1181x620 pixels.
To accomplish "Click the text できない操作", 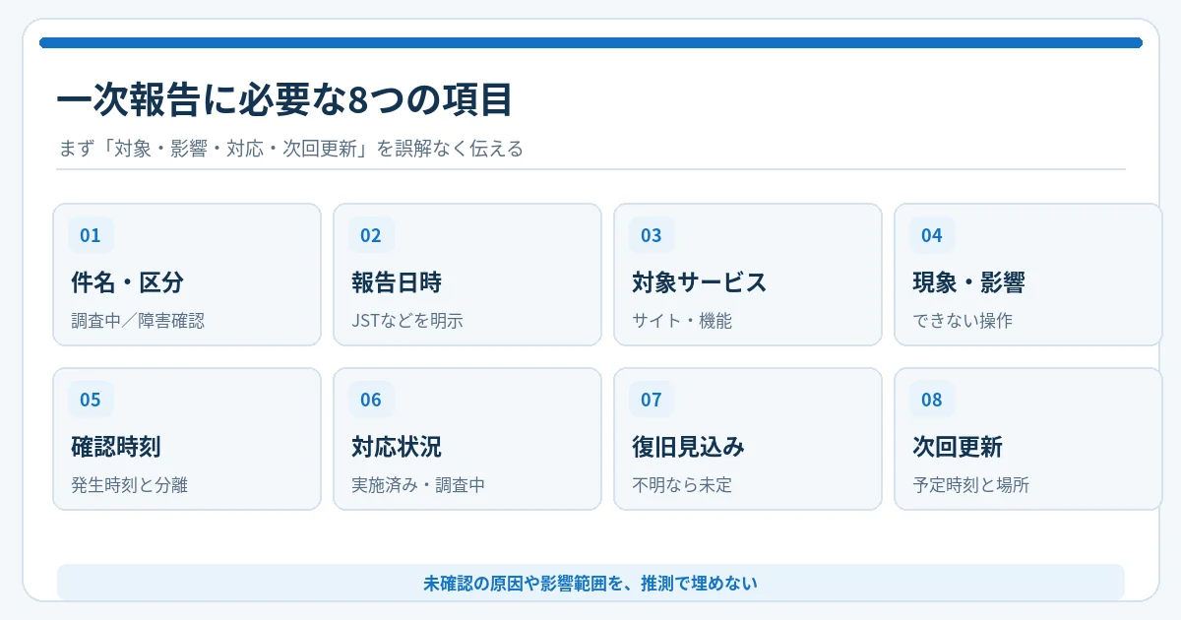I will coord(963,321).
